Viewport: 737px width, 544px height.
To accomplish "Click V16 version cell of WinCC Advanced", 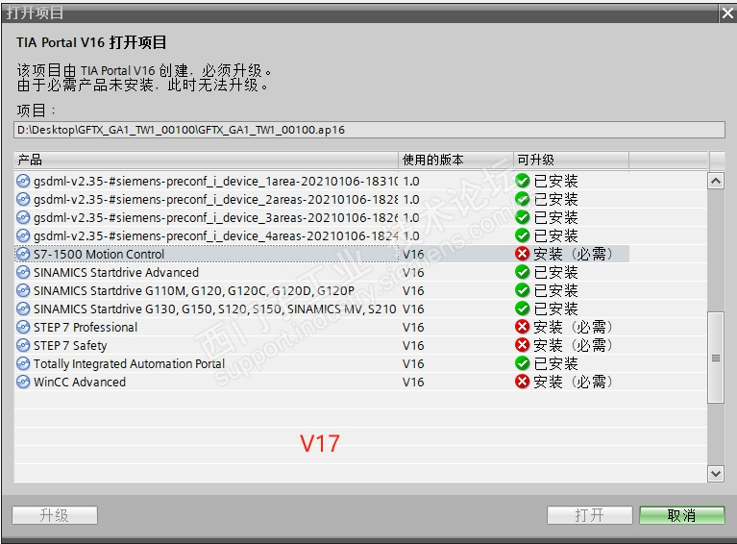I will (x=413, y=383).
